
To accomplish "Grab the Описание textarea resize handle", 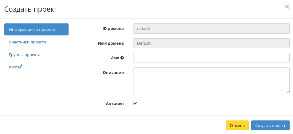I will point(288,92).
